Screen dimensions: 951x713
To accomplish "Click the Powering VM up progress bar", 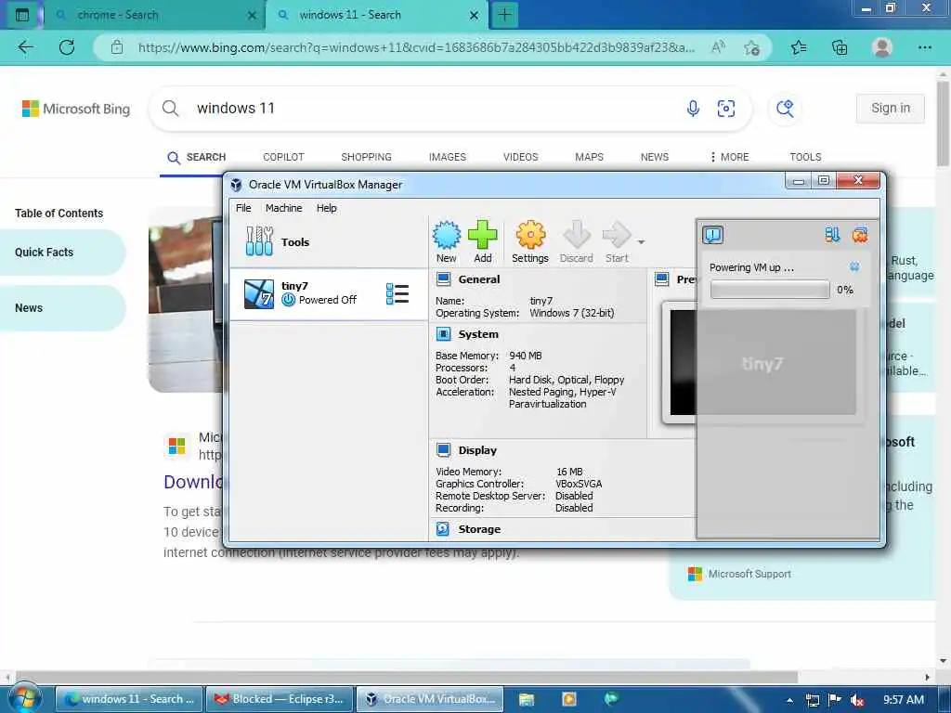I will coord(770,290).
